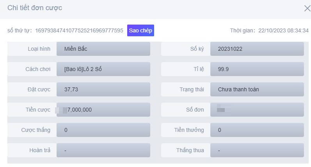The height and width of the screenshot is (167, 311).
Task: Select the Cách chơi field Bao lô Lô 2 Số
Action: pyautogui.click(x=103, y=69)
